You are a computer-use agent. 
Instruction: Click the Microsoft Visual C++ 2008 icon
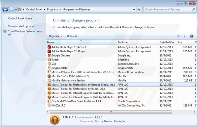pyautogui.click(x=49, y=72)
